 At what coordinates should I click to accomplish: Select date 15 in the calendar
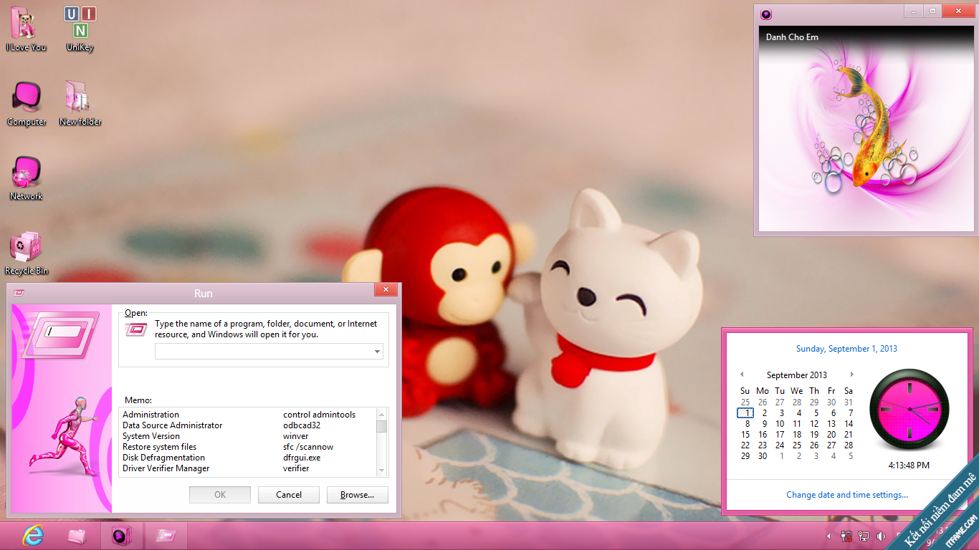pyautogui.click(x=745, y=435)
